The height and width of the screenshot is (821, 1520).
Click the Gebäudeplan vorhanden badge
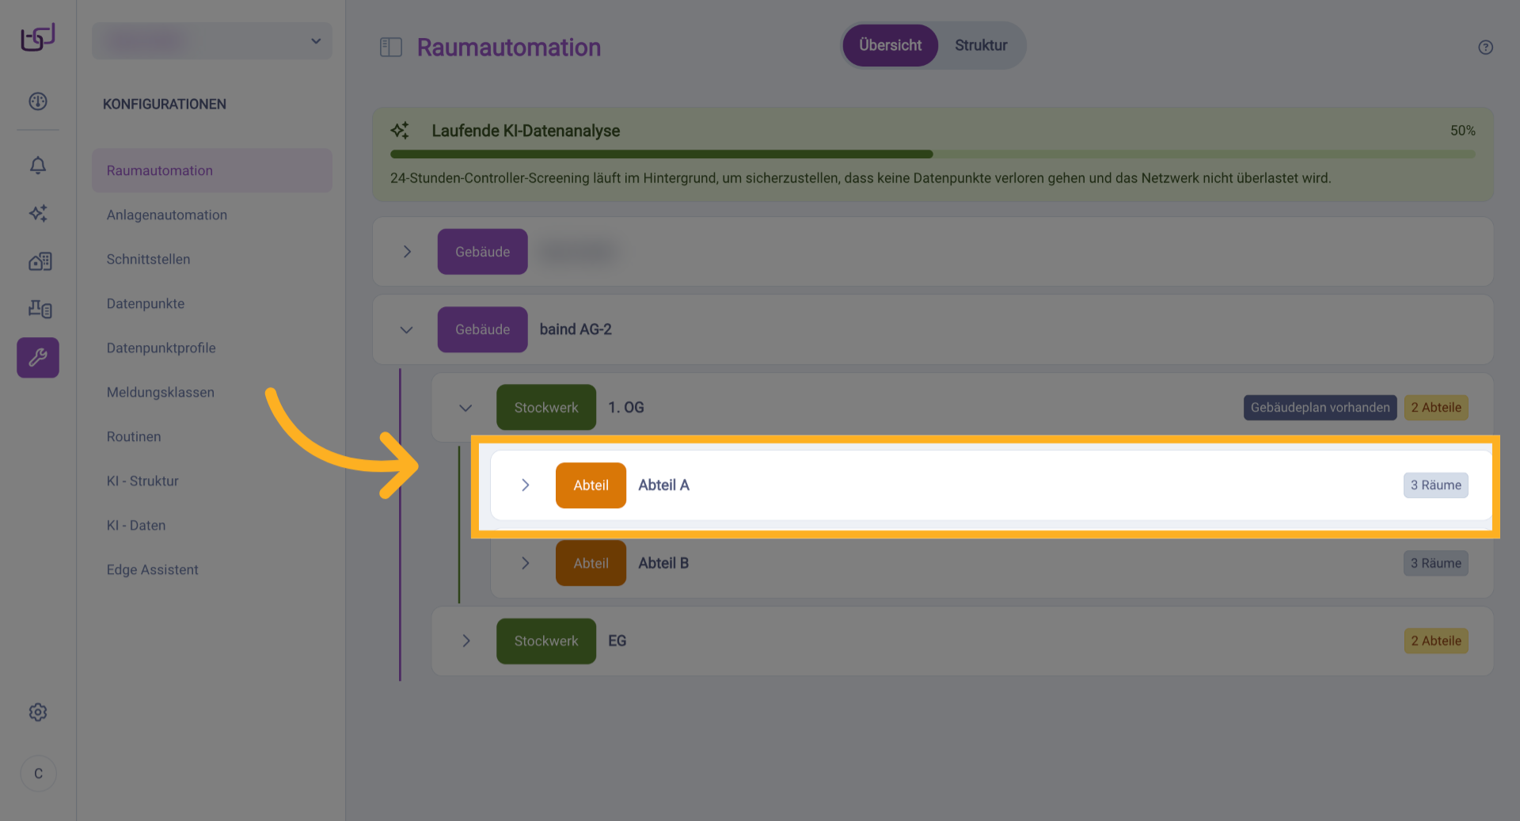click(x=1320, y=408)
